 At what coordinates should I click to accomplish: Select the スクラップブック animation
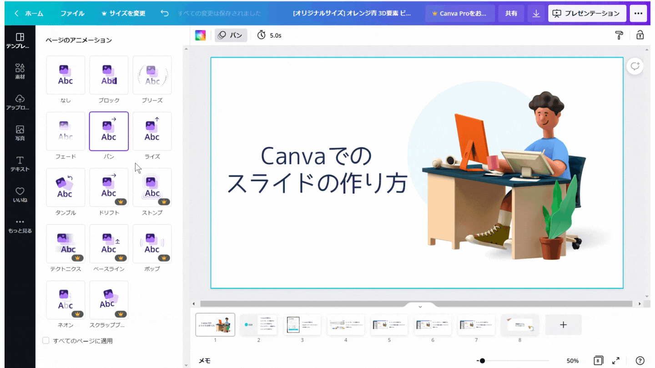click(109, 300)
